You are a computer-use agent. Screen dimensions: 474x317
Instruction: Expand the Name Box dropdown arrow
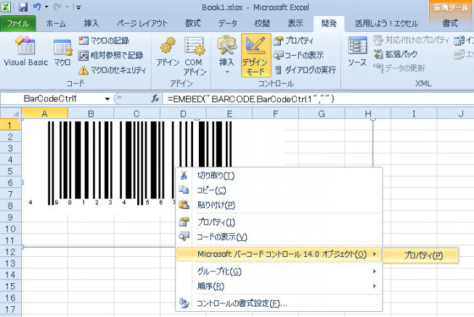[x=107, y=99]
